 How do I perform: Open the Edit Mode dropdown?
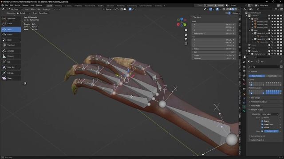click(15, 9)
